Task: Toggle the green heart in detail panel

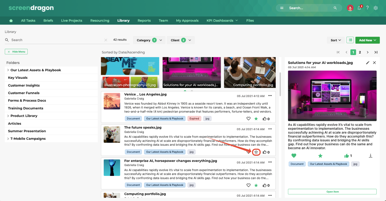Action: click(294, 156)
